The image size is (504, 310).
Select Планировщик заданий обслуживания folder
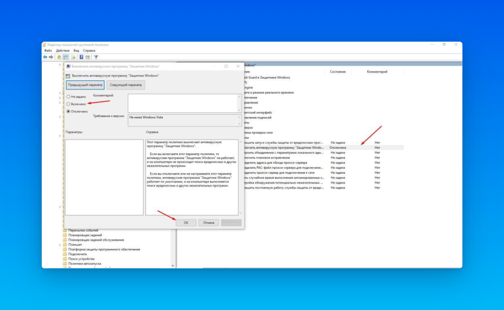(97, 240)
